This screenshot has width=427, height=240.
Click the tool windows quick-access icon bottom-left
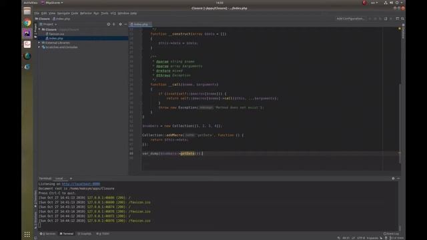[35, 238]
